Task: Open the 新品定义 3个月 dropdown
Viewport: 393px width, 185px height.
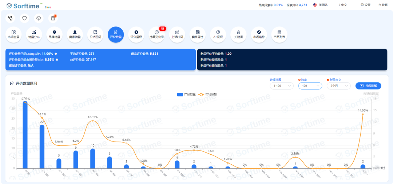Action: click(339, 86)
